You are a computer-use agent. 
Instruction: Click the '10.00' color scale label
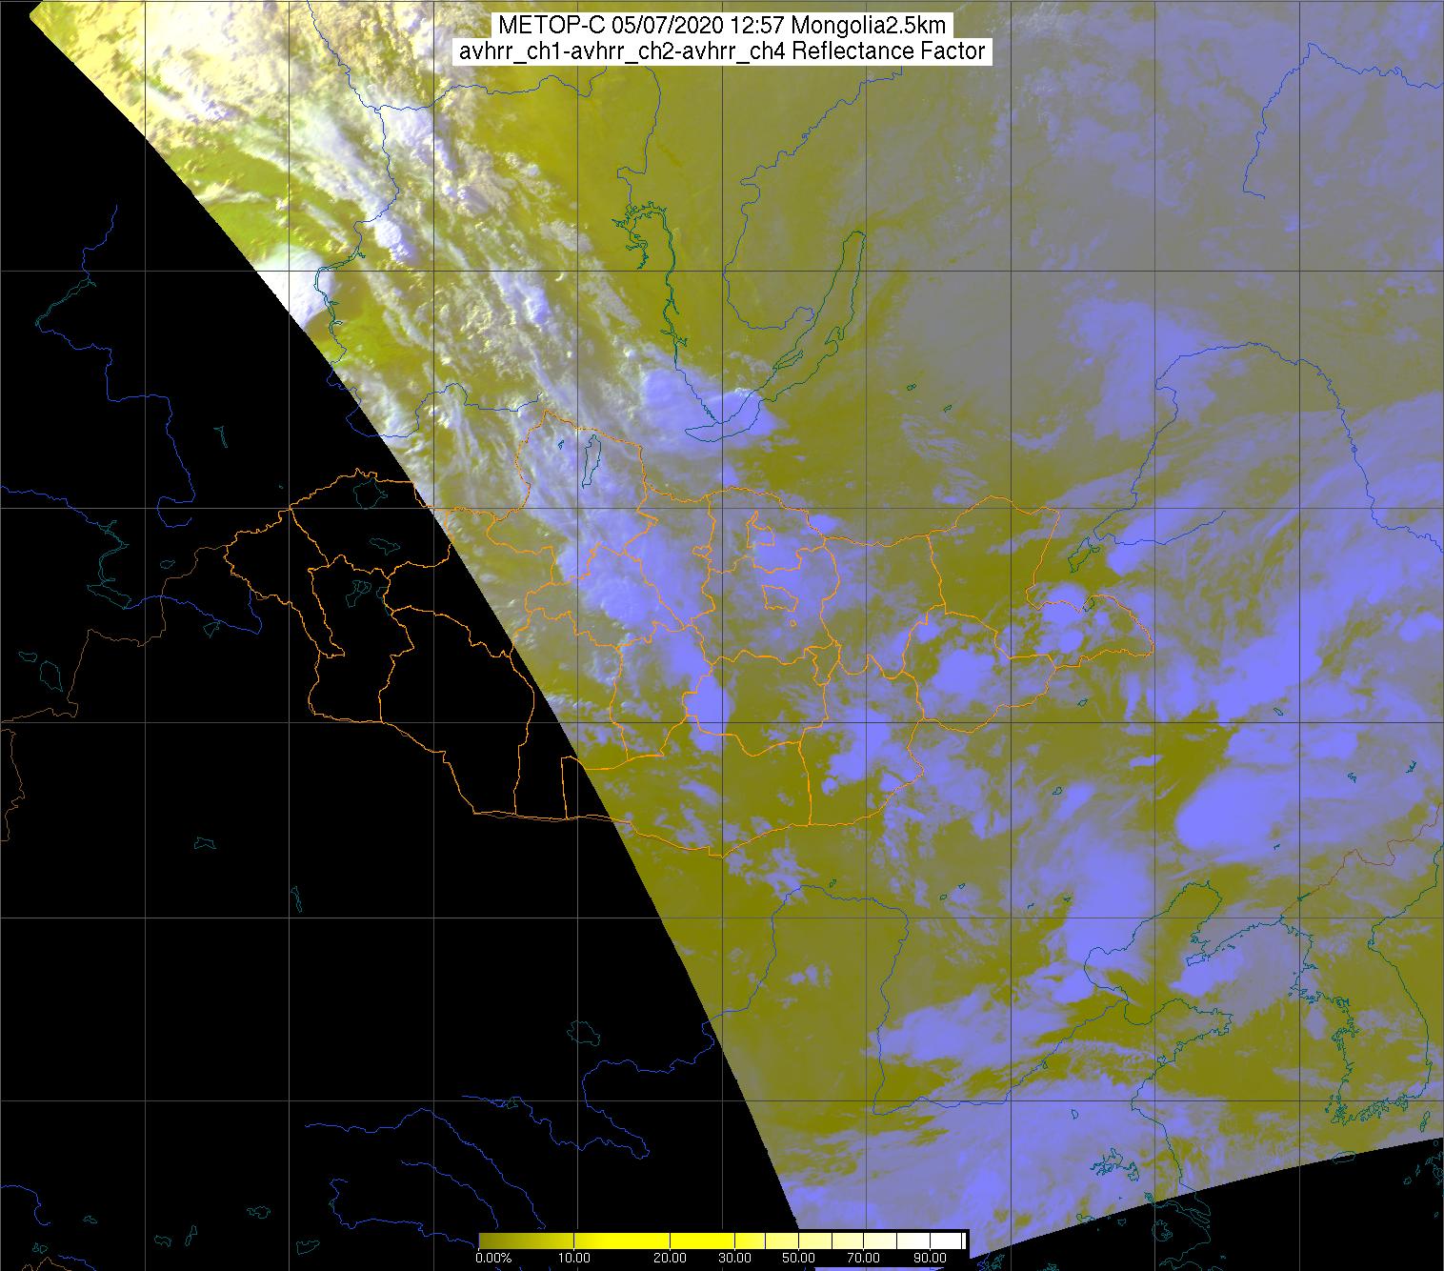pyautogui.click(x=574, y=1258)
